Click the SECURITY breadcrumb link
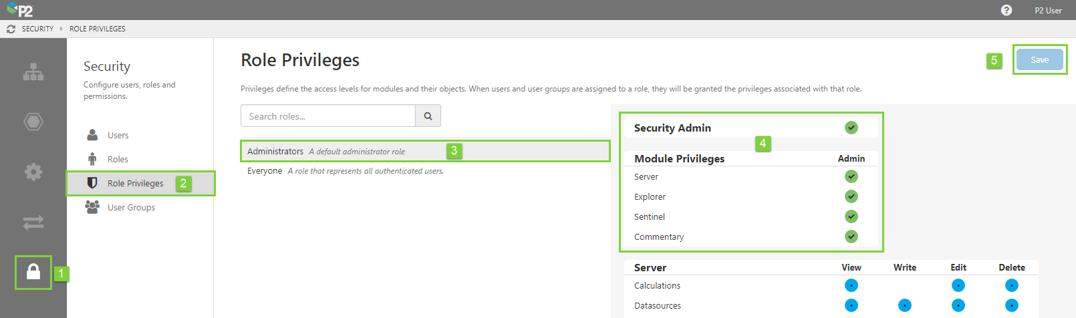 coord(37,29)
